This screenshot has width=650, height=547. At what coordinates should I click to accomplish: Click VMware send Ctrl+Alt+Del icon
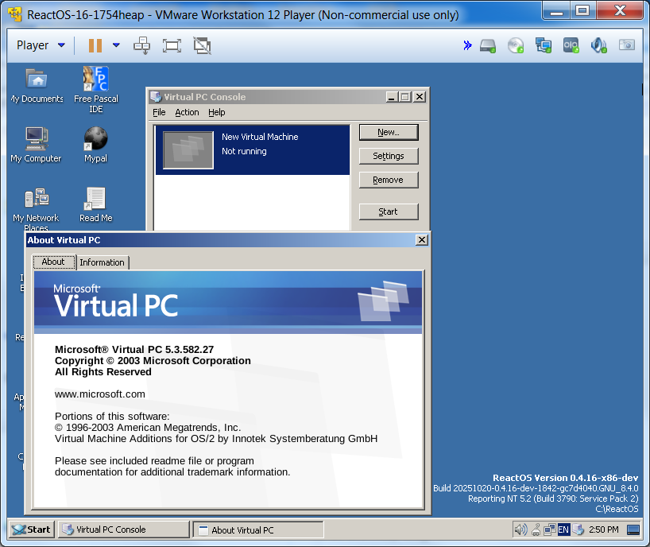[142, 45]
